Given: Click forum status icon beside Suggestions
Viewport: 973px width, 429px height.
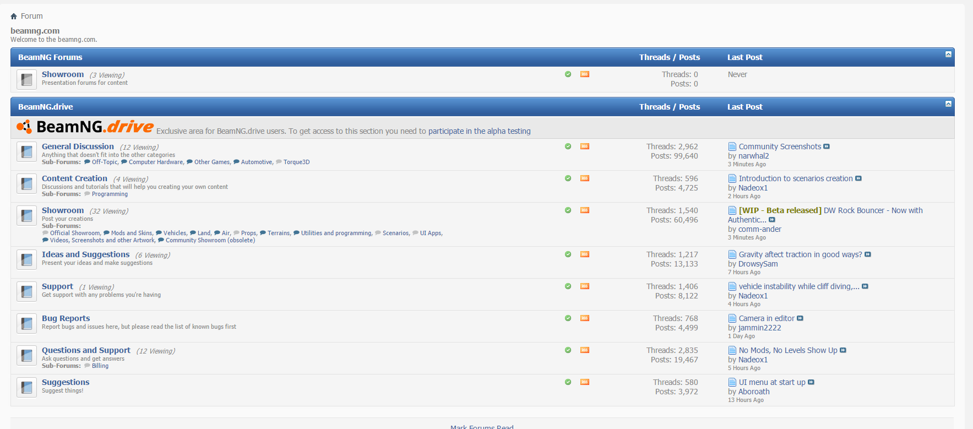Looking at the screenshot, I should [x=26, y=388].
